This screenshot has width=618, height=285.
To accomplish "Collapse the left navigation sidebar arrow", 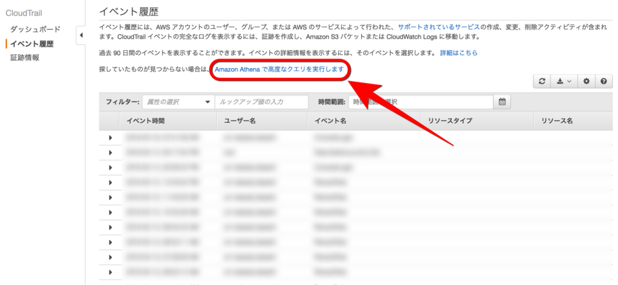I will pos(81,35).
